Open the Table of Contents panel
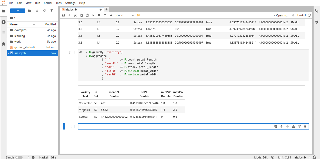Screen dimensions: 320x159 point(3,33)
